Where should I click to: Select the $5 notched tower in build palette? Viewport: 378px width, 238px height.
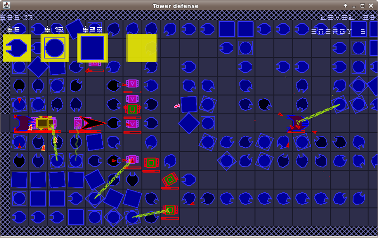tap(17, 48)
